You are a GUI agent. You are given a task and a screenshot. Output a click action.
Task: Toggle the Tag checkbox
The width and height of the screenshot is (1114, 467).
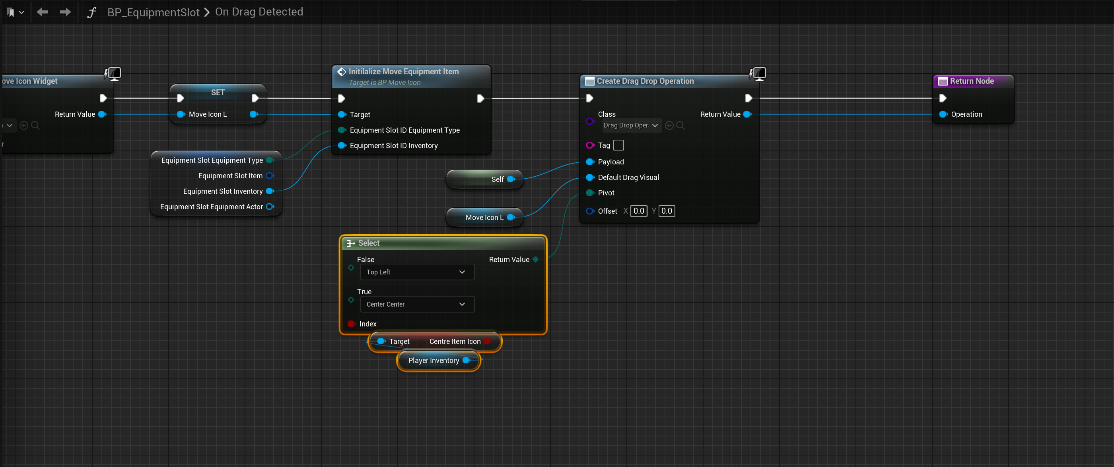coord(618,145)
